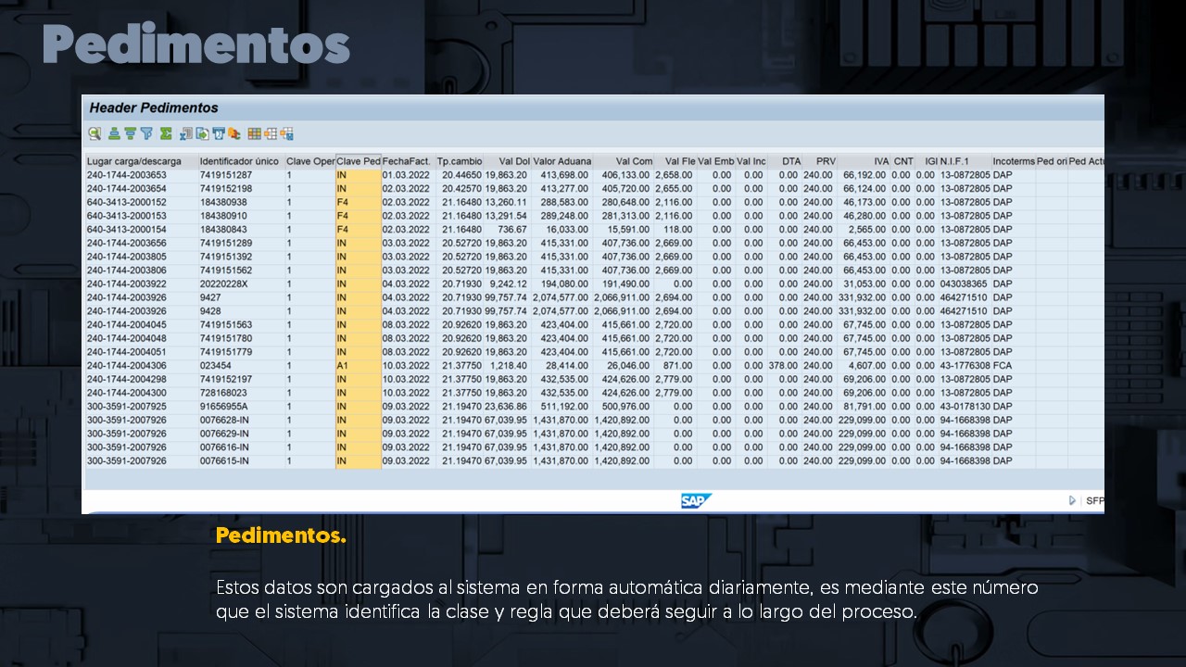Click the FCA incoterms cell
Image resolution: width=1186 pixels, height=667 pixels.
[1003, 366]
